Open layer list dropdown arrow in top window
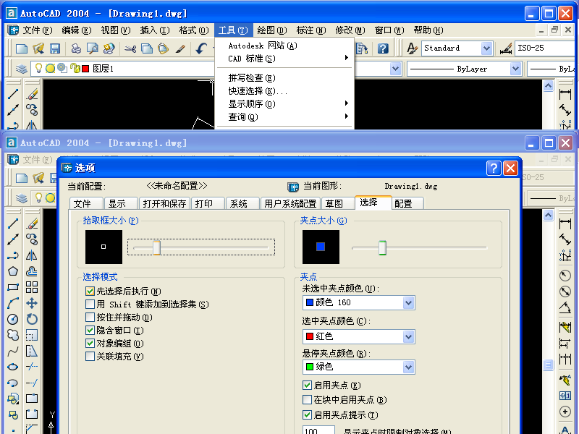 tap(395, 69)
